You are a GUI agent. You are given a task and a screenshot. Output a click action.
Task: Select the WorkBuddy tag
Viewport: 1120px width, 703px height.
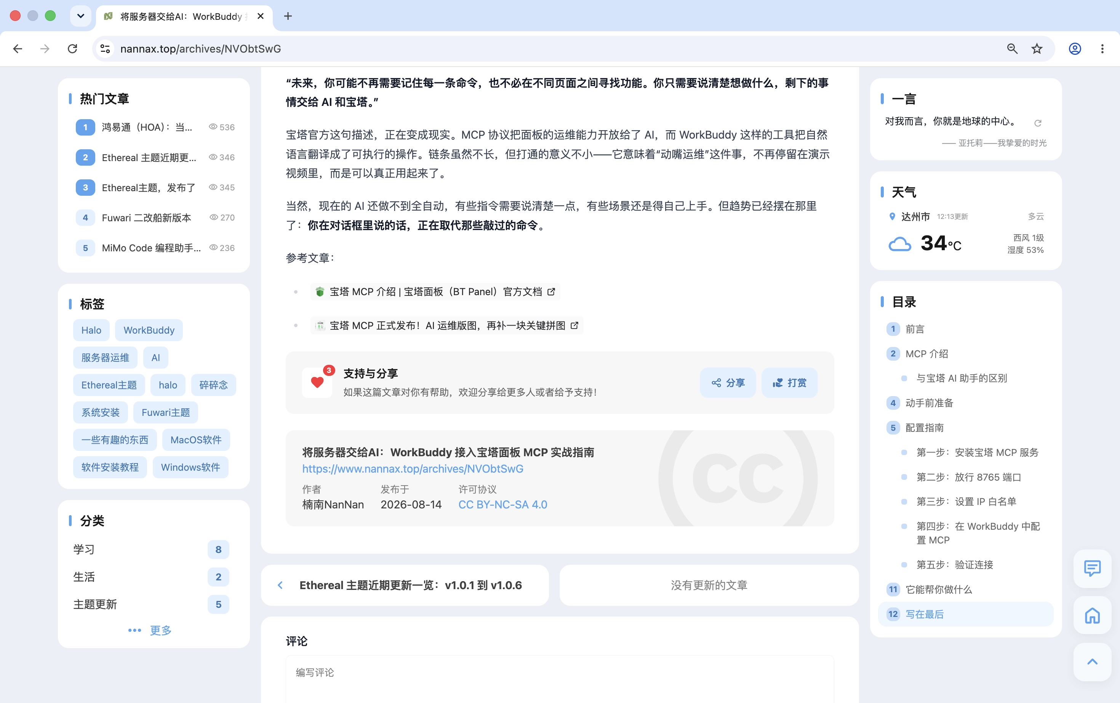[x=149, y=330]
